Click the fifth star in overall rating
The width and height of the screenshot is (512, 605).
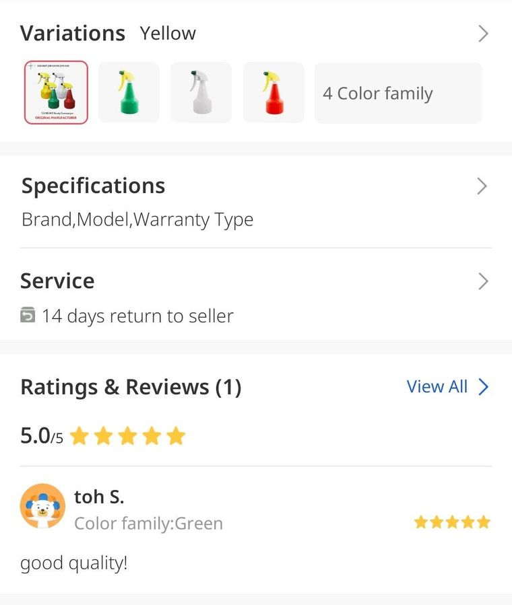click(x=176, y=436)
